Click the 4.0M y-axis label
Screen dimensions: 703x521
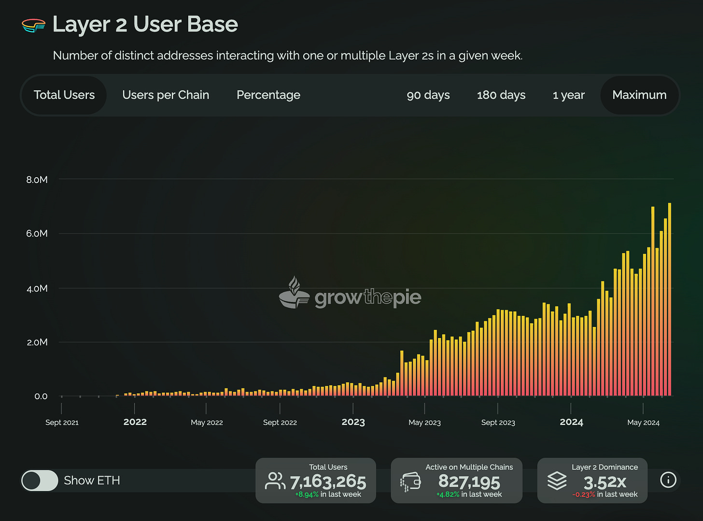point(37,289)
